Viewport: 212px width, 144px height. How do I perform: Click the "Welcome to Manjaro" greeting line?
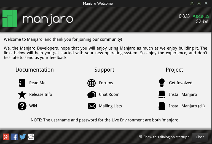click(x=63, y=39)
